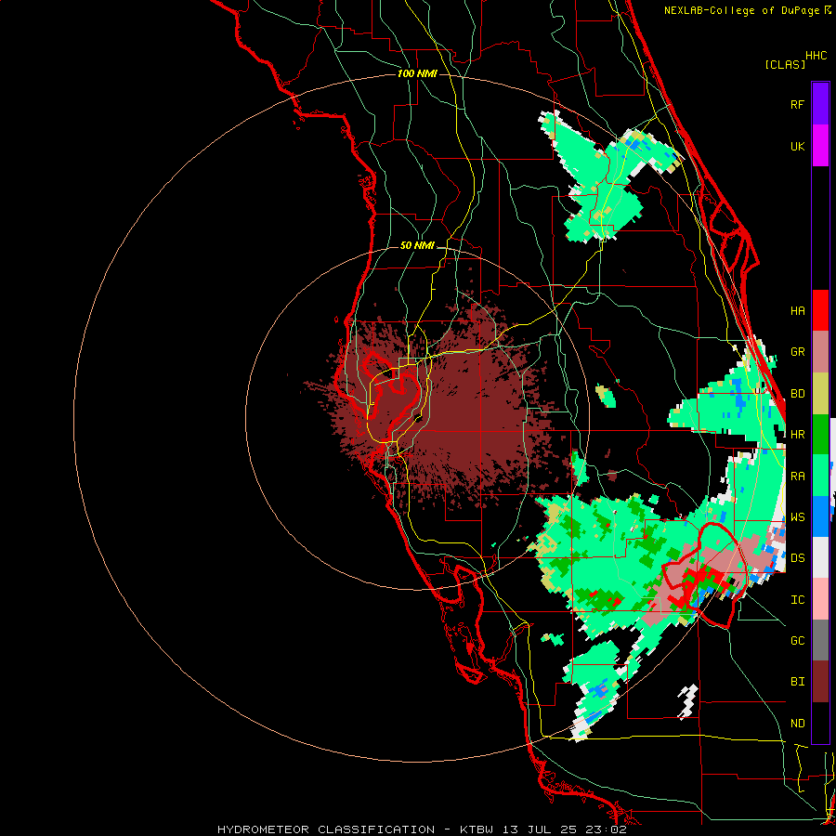The image size is (836, 836).
Task: Click the purple RF legend color swatch
Action: click(x=820, y=103)
